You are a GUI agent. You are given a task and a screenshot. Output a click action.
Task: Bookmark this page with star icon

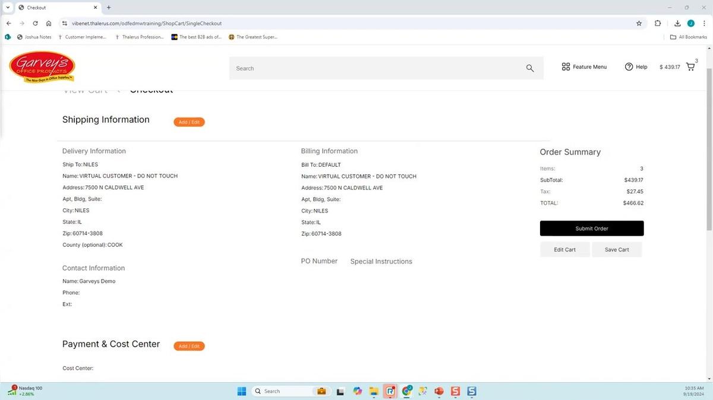639,23
